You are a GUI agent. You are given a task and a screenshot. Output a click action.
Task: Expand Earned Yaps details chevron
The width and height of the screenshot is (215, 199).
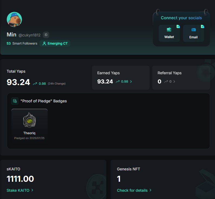131,82
